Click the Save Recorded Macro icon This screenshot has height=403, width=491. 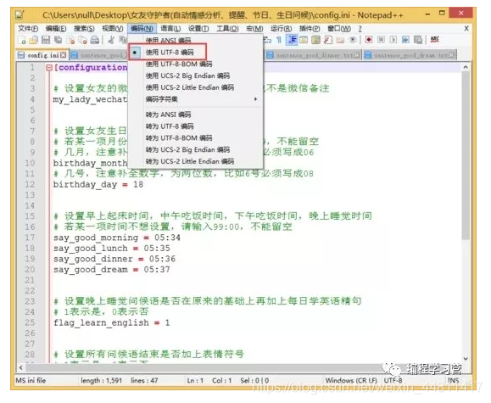[418, 40]
